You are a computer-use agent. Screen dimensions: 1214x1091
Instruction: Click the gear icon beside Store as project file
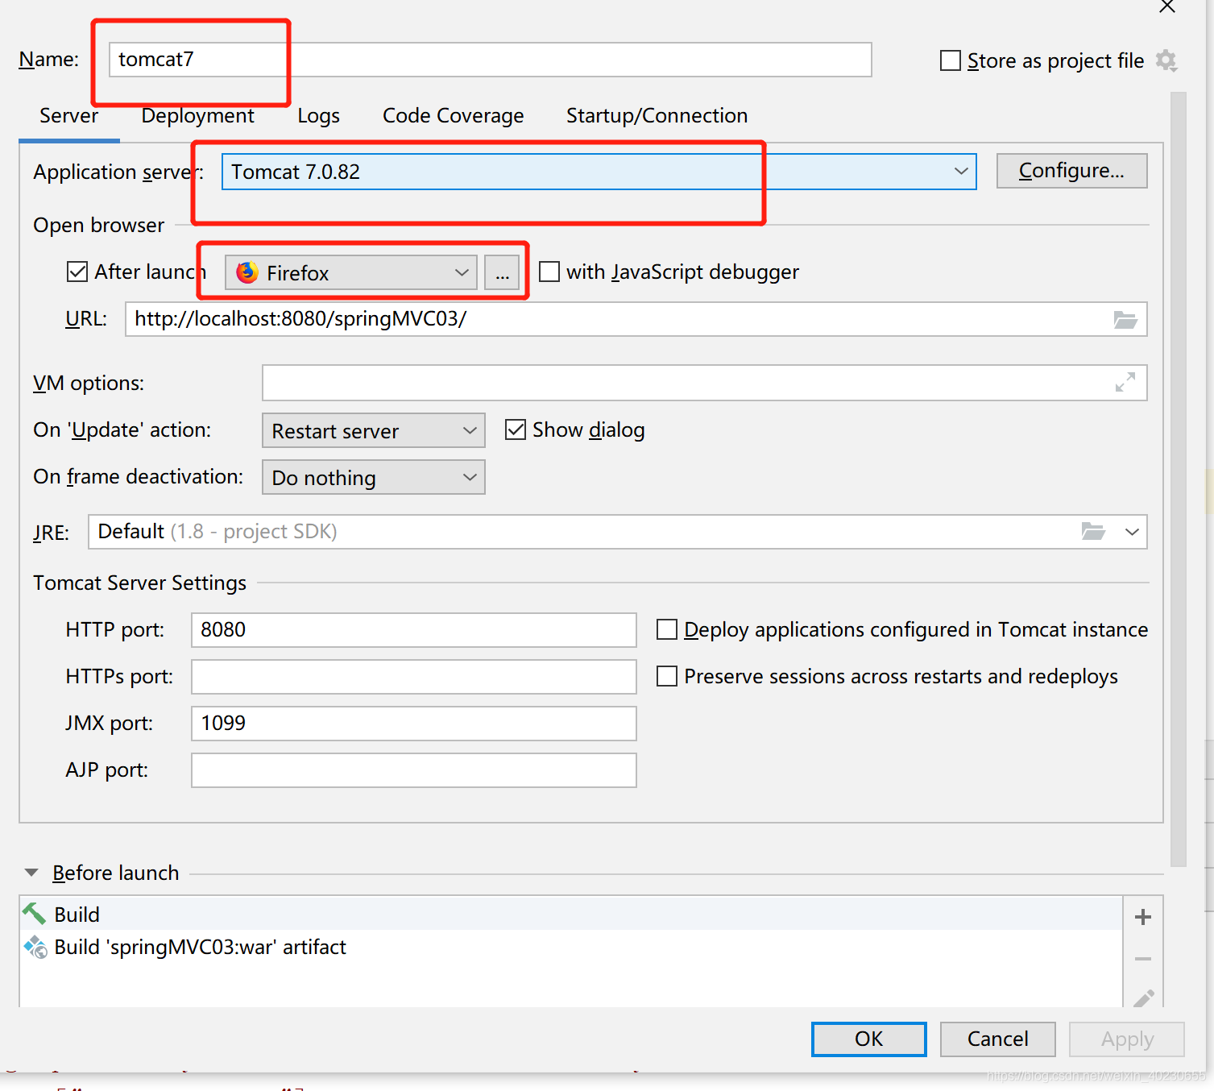1166,60
